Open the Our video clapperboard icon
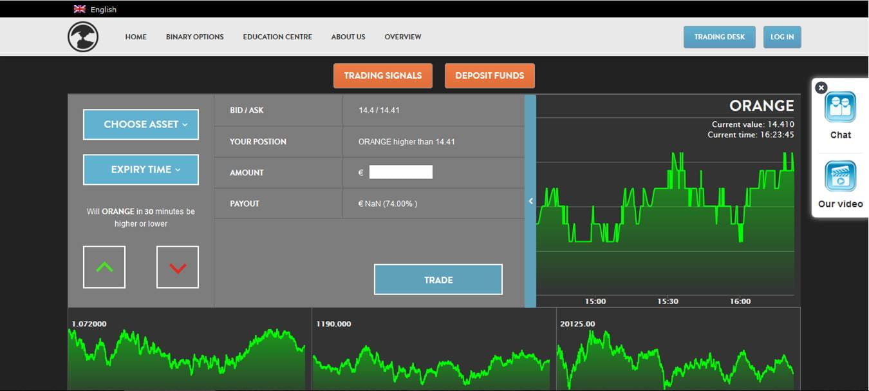The height and width of the screenshot is (391, 869). click(840, 176)
